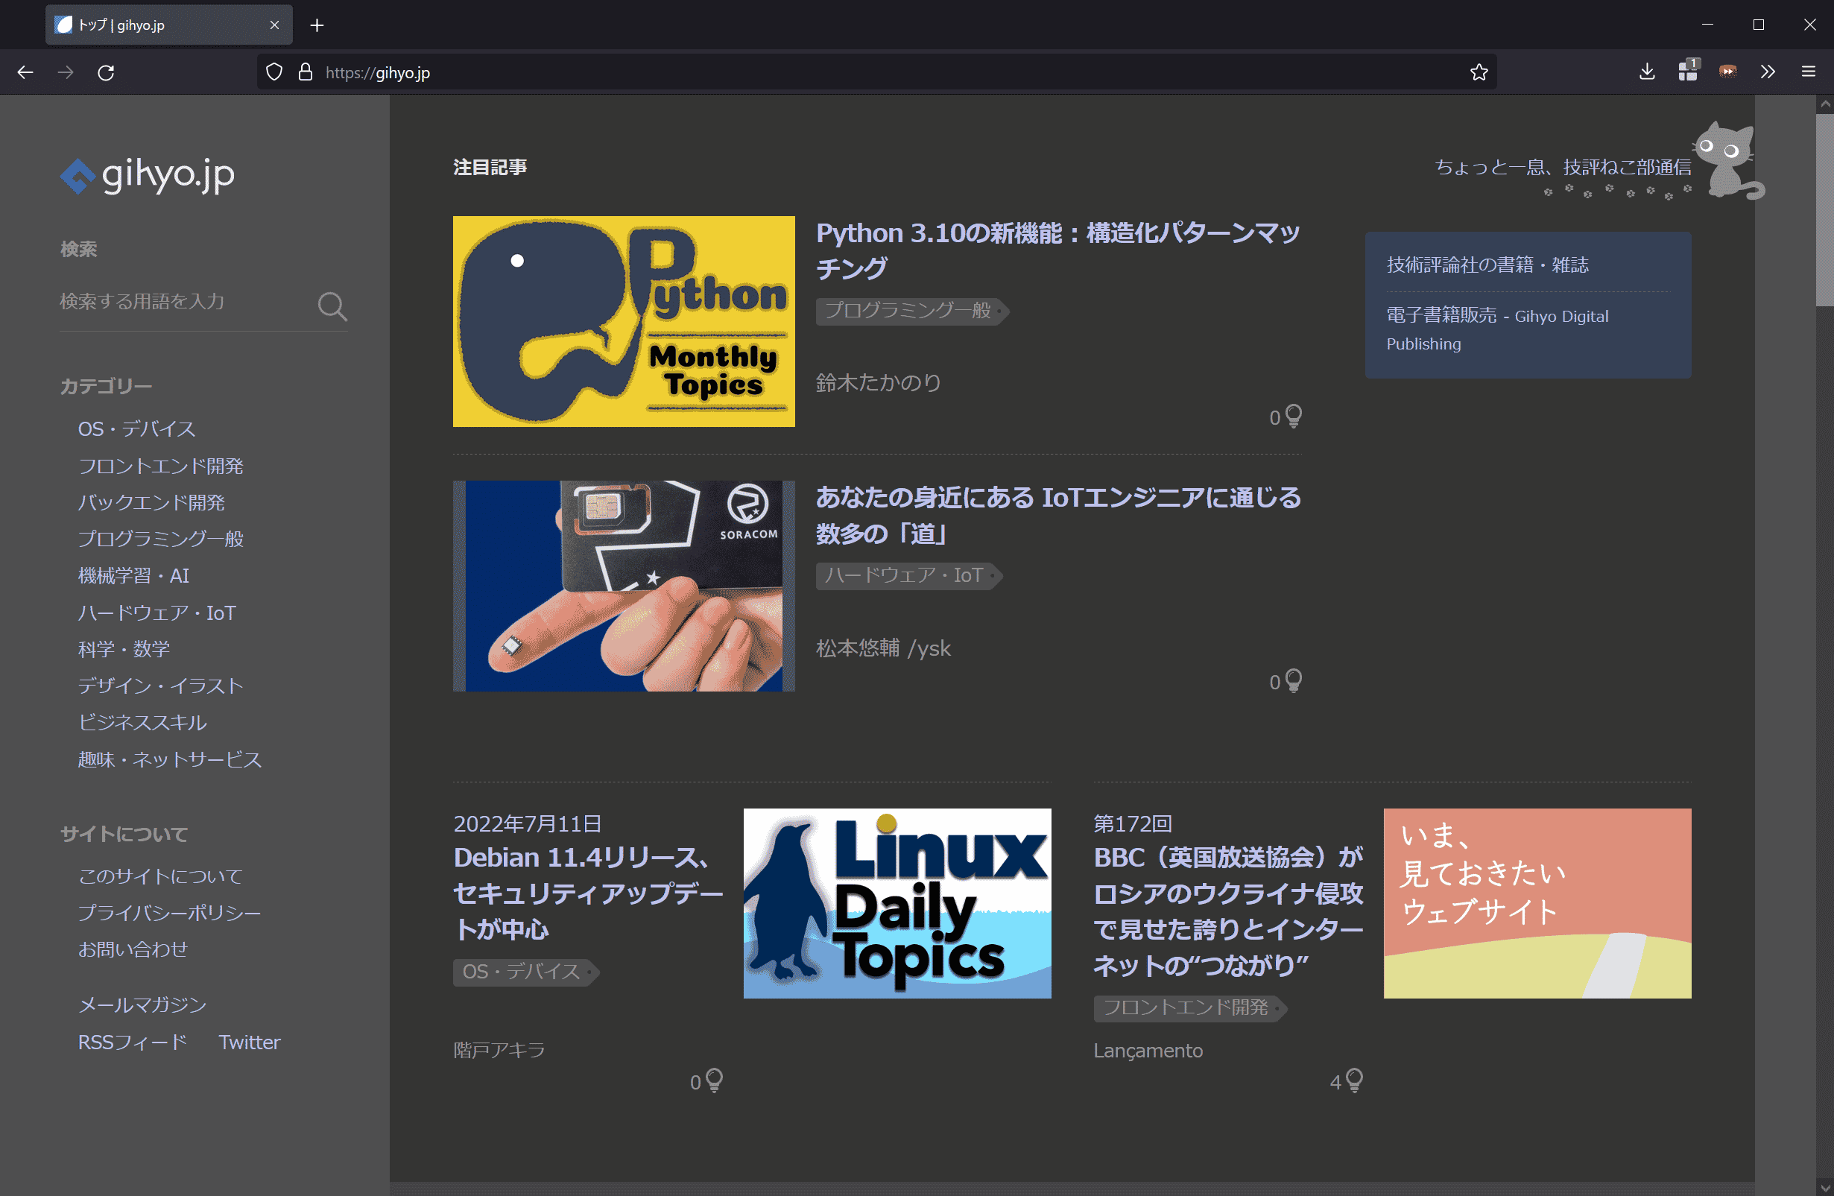1834x1196 pixels.
Task: Show site security padlock info
Action: pyautogui.click(x=306, y=72)
